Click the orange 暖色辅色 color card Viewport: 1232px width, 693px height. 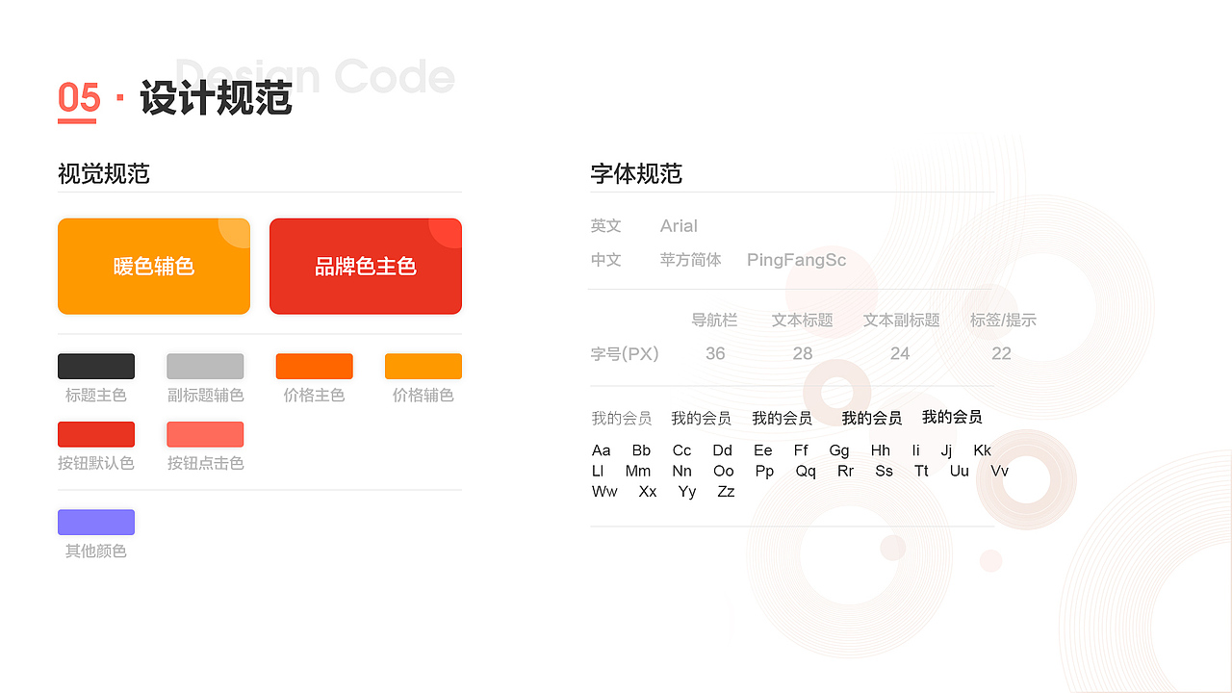click(x=154, y=267)
